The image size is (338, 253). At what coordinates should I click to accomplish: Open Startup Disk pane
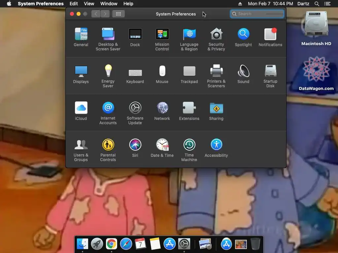click(x=270, y=76)
